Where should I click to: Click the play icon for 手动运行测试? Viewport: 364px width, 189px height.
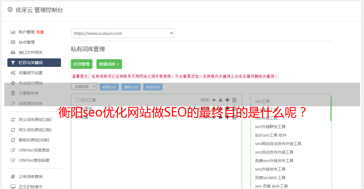(x=13, y=83)
